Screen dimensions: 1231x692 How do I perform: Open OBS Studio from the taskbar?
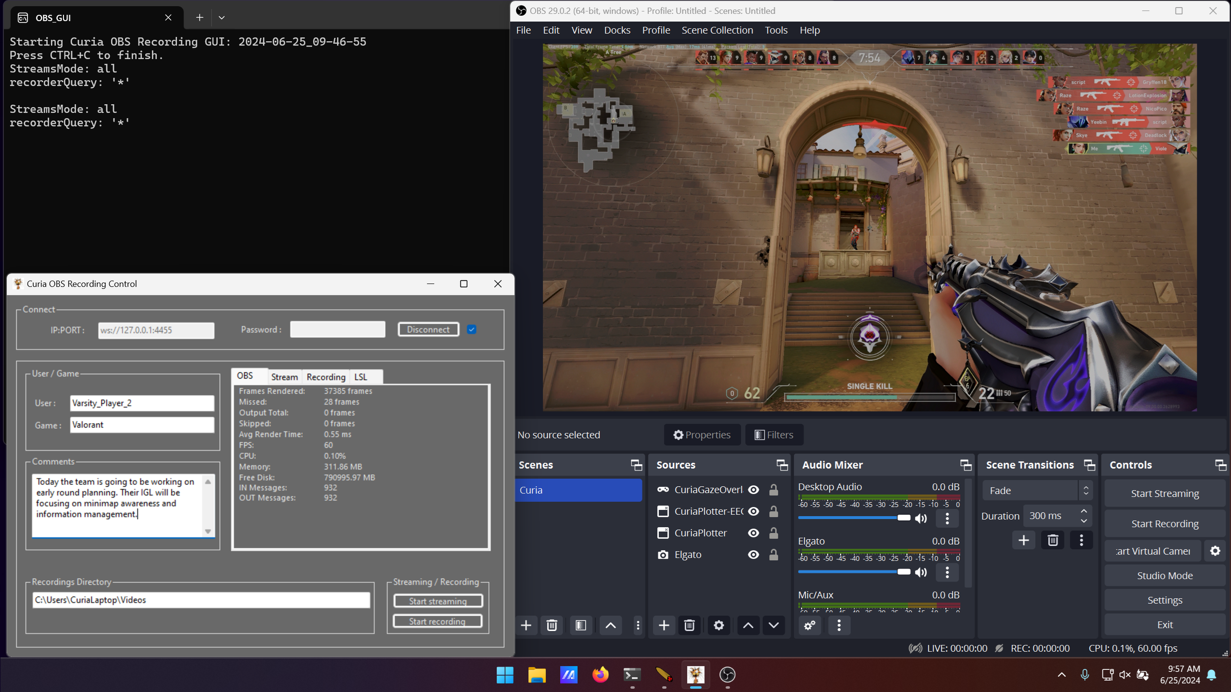click(727, 675)
